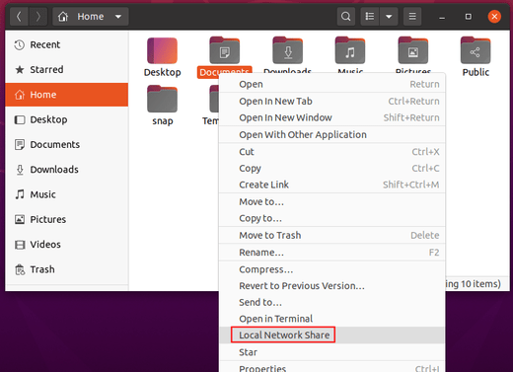
Task: Open Music in the sidebar
Action: point(67,194)
